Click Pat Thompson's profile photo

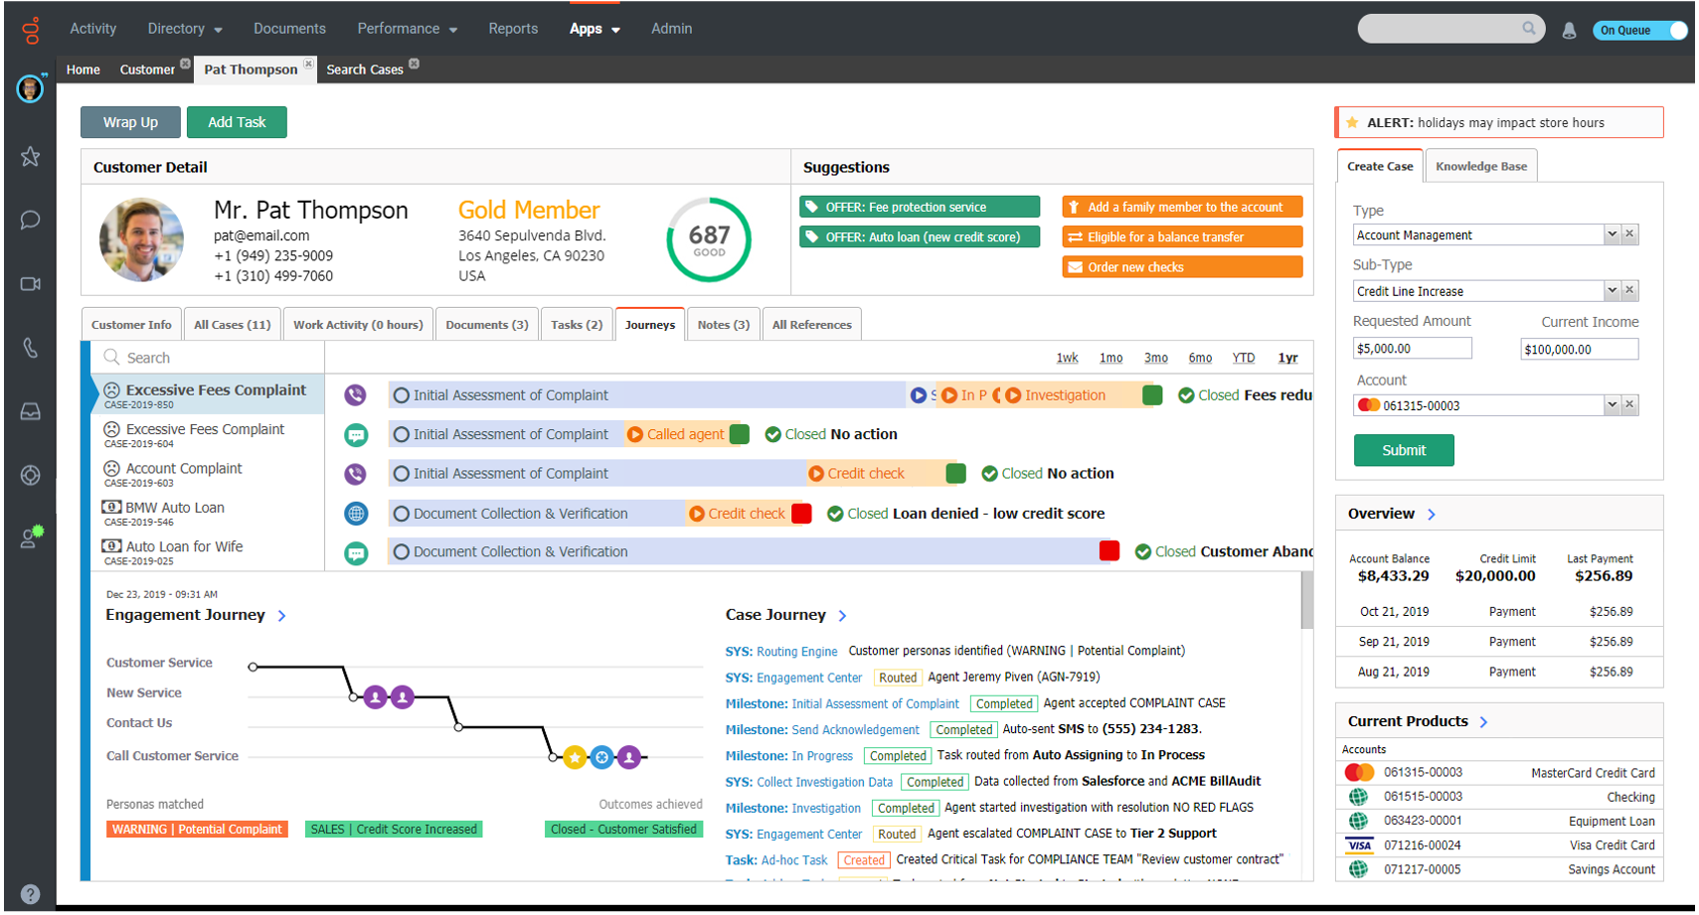pyautogui.click(x=141, y=239)
